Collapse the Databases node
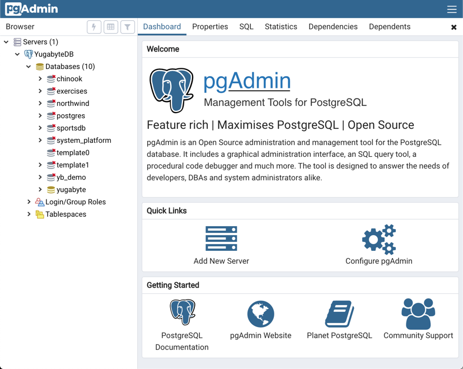 tap(29, 66)
